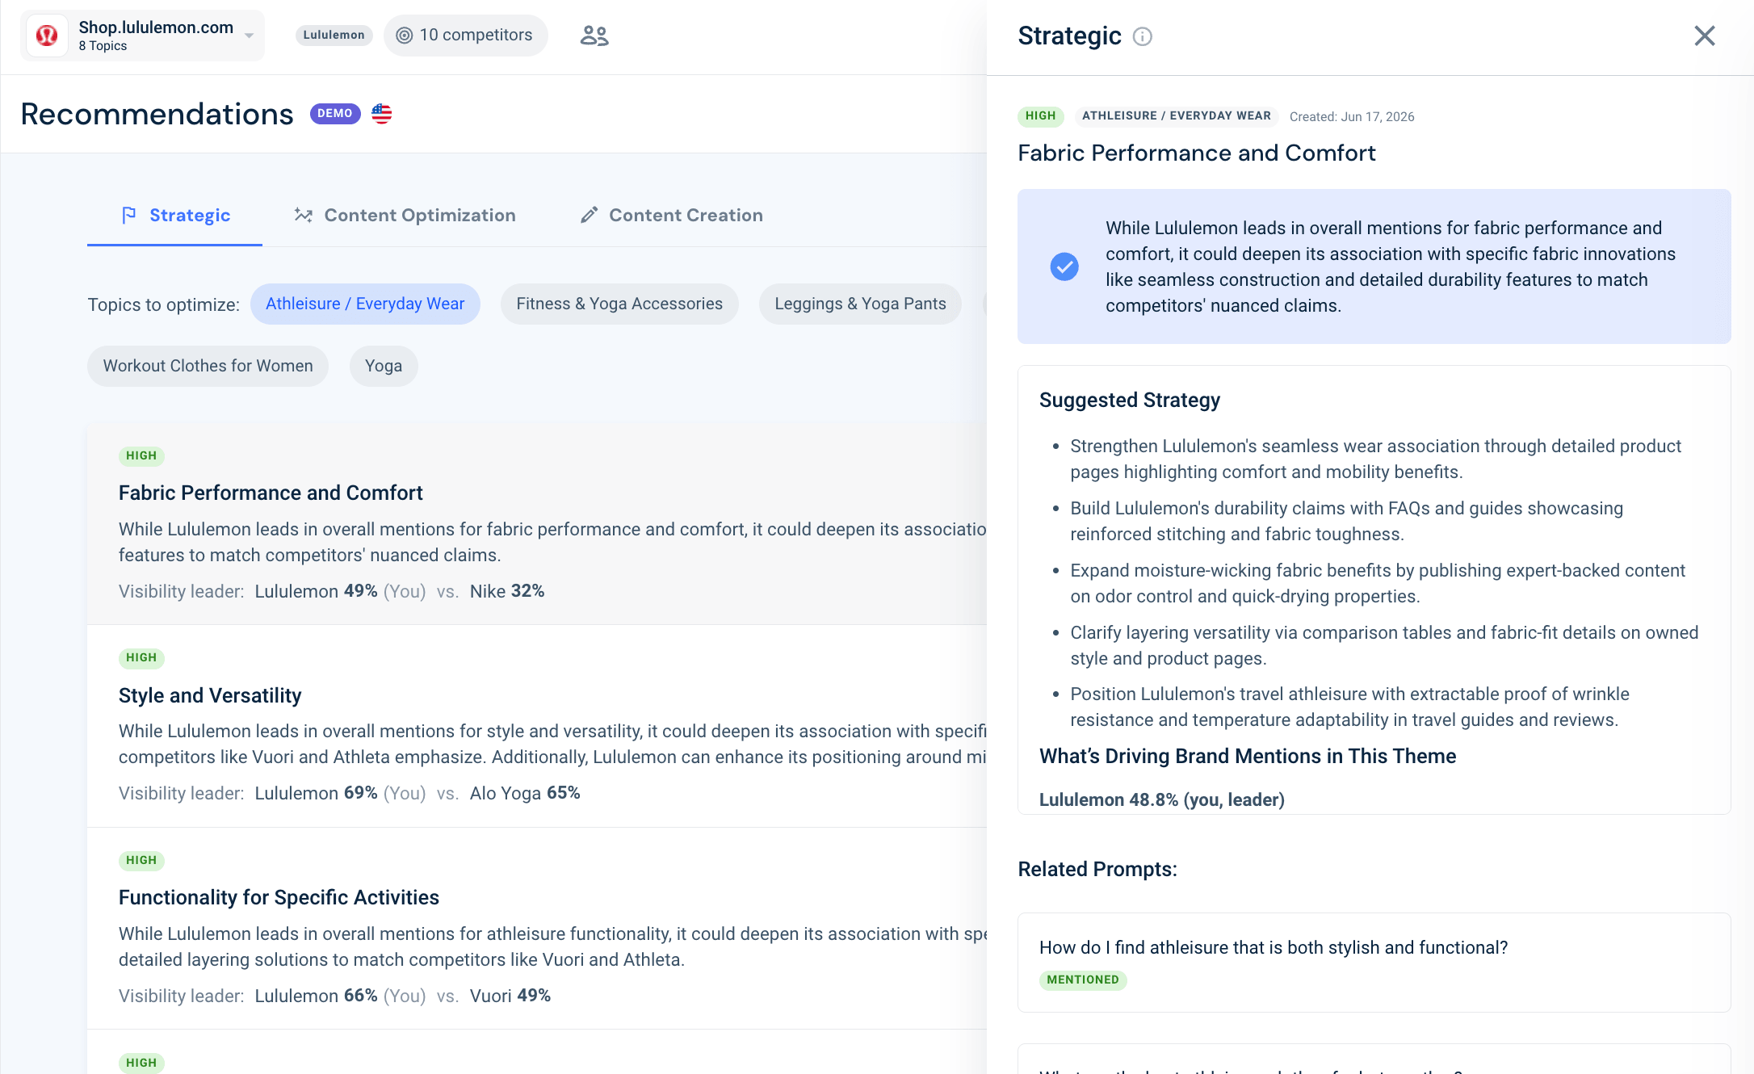Click the target icon beside competitors
The height and width of the screenshot is (1074, 1754).
point(405,36)
